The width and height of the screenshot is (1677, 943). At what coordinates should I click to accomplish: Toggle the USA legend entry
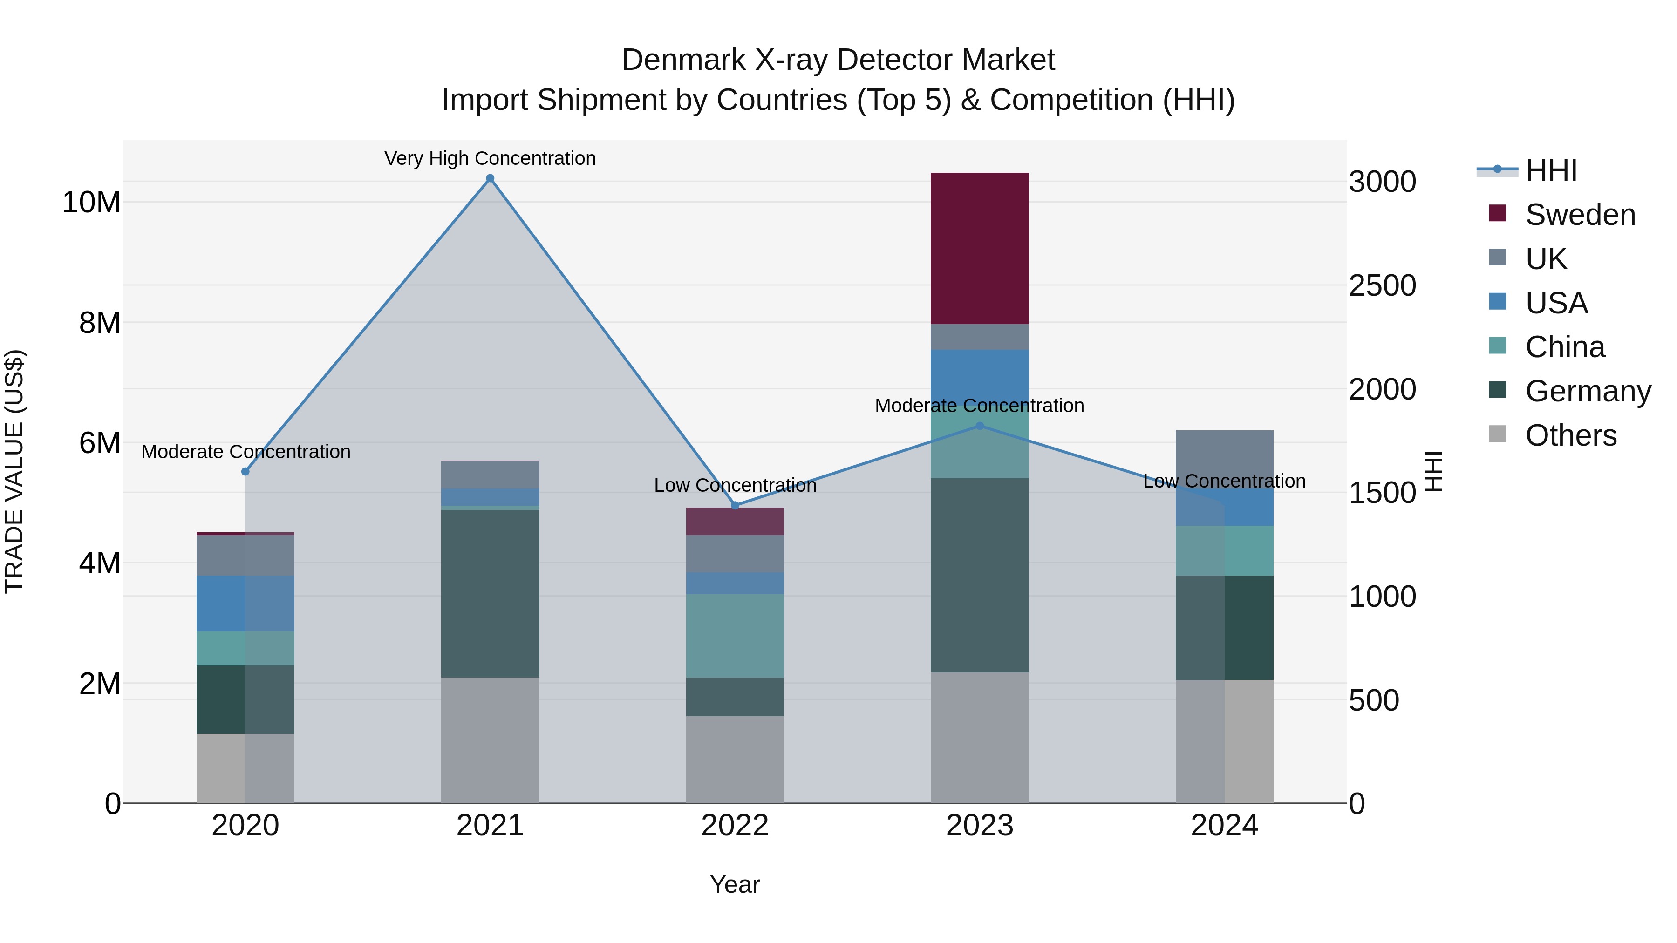1538,303
